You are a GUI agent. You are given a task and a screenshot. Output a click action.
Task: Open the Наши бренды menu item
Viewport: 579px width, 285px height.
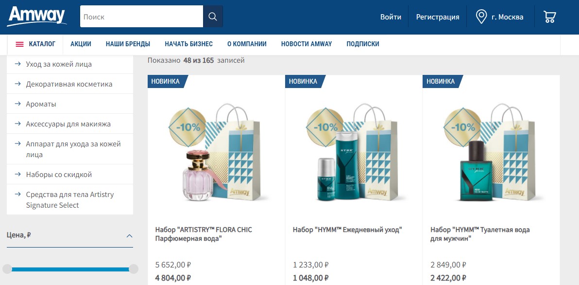pos(128,44)
